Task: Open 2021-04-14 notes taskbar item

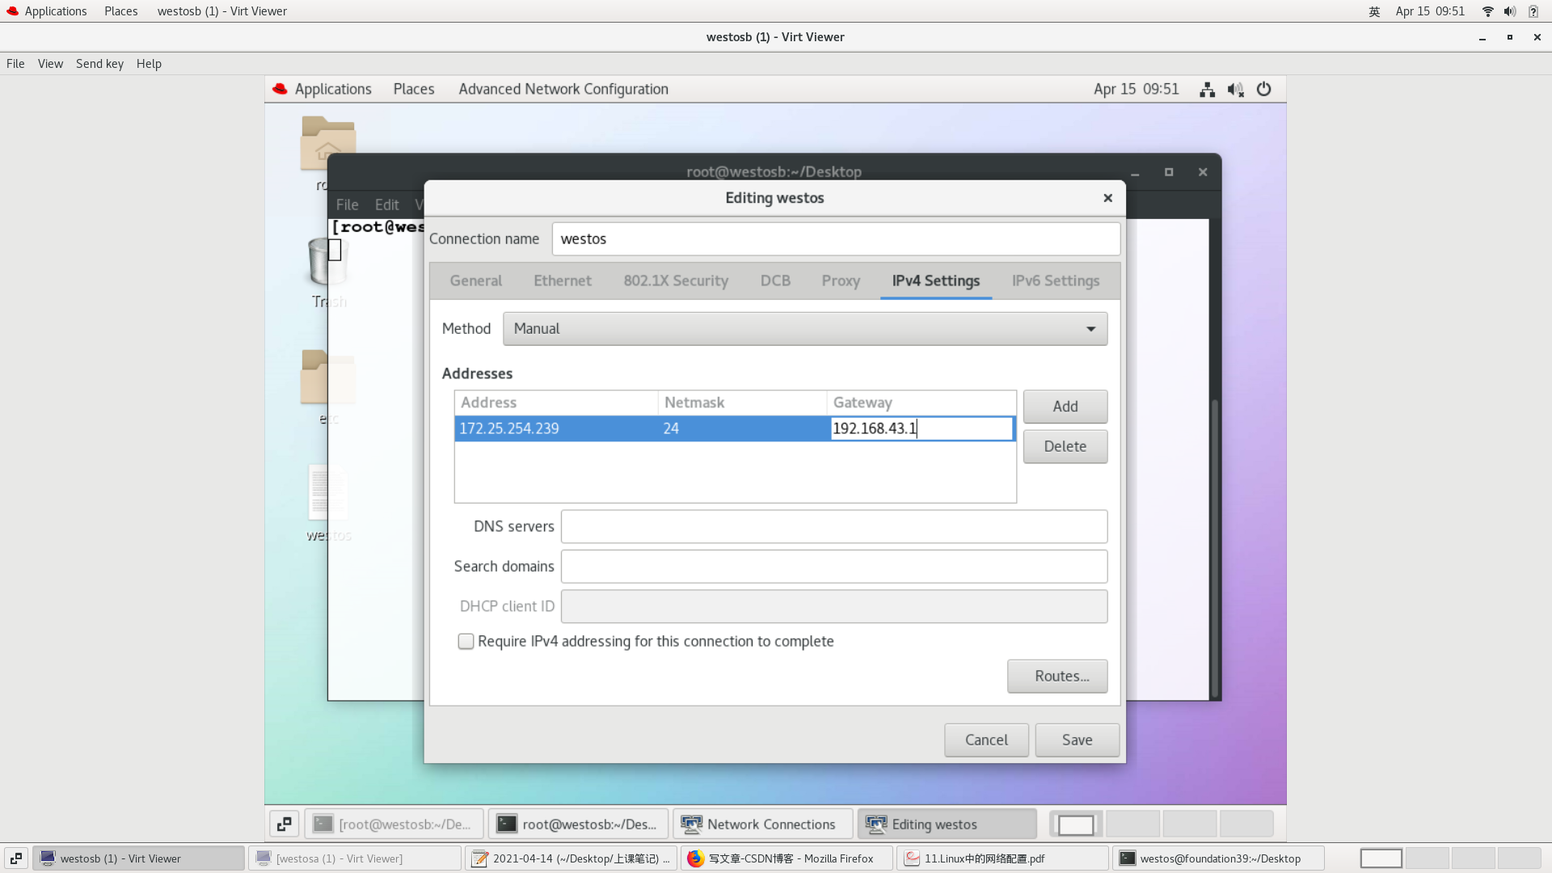Action: pyautogui.click(x=571, y=858)
